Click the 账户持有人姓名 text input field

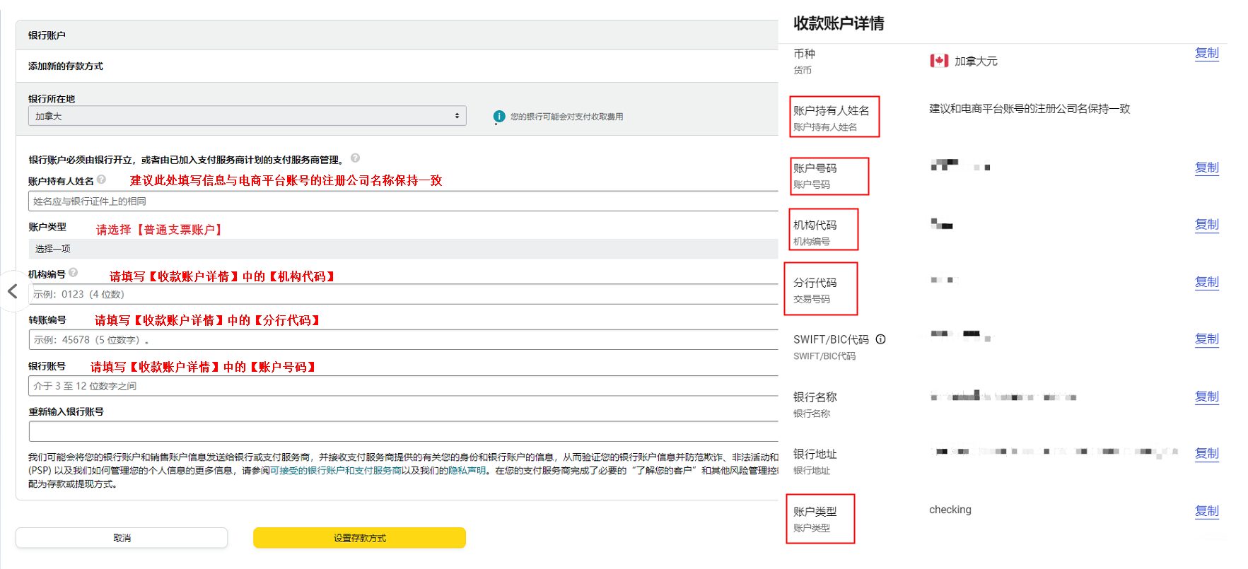[403, 201]
